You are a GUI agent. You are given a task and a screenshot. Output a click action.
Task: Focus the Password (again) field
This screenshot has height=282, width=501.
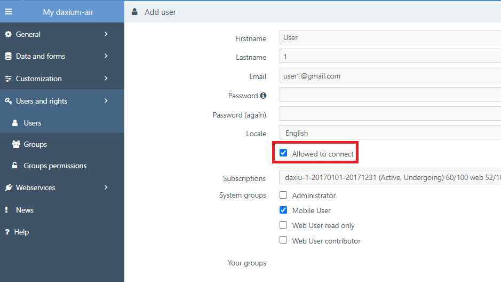[390, 114]
